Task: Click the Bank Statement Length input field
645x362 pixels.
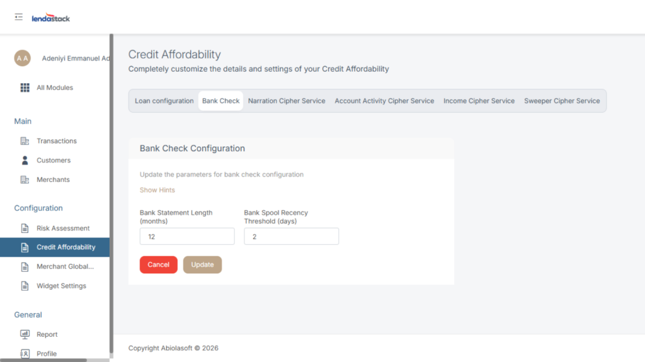Action: 187,237
